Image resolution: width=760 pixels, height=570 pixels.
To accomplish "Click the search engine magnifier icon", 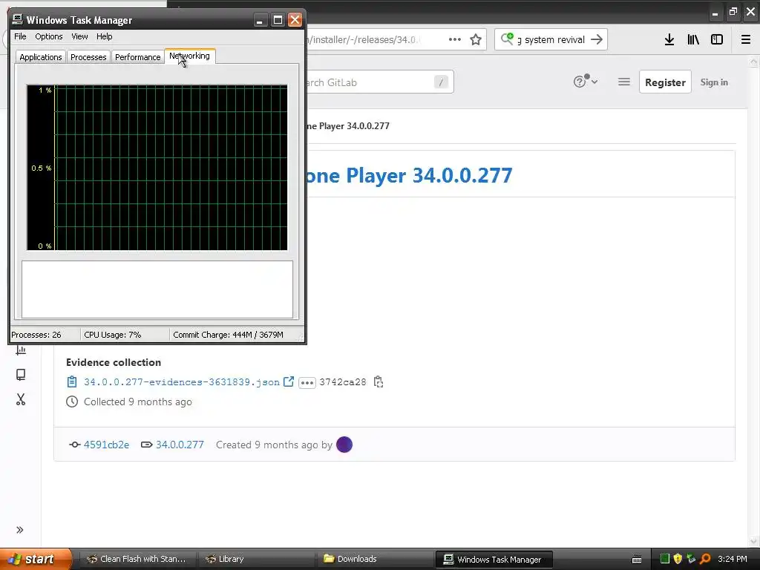I will click(x=507, y=39).
